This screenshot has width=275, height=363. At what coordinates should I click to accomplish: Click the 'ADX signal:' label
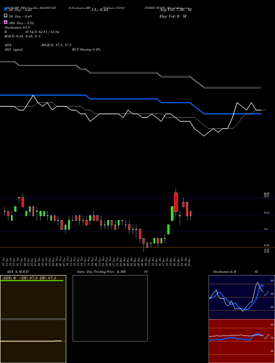tap(14, 50)
